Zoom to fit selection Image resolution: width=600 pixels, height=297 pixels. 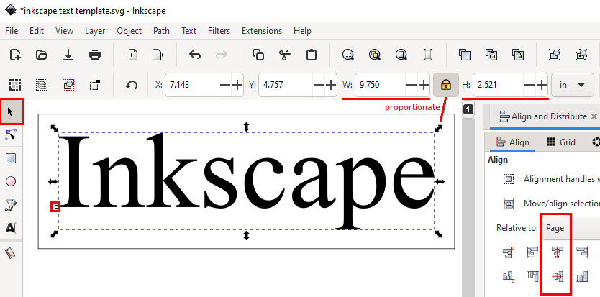coord(347,55)
